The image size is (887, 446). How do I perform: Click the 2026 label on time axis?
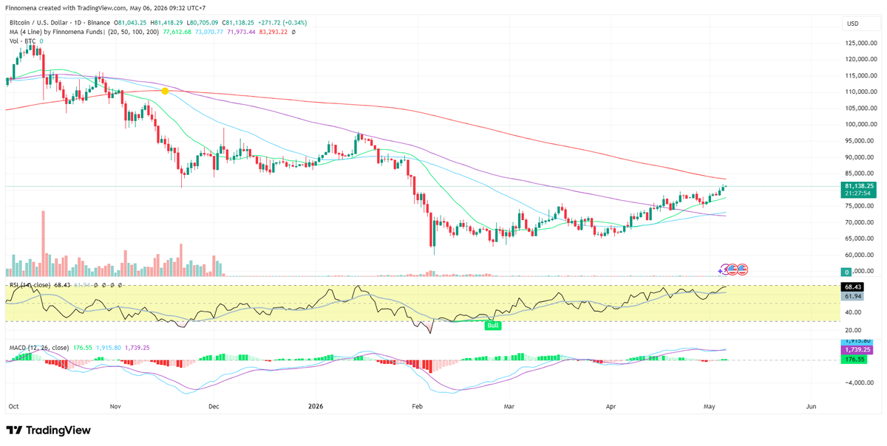pyautogui.click(x=315, y=407)
